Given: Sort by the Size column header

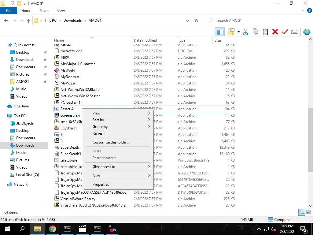Looking at the screenshot, I should (x=225, y=40).
